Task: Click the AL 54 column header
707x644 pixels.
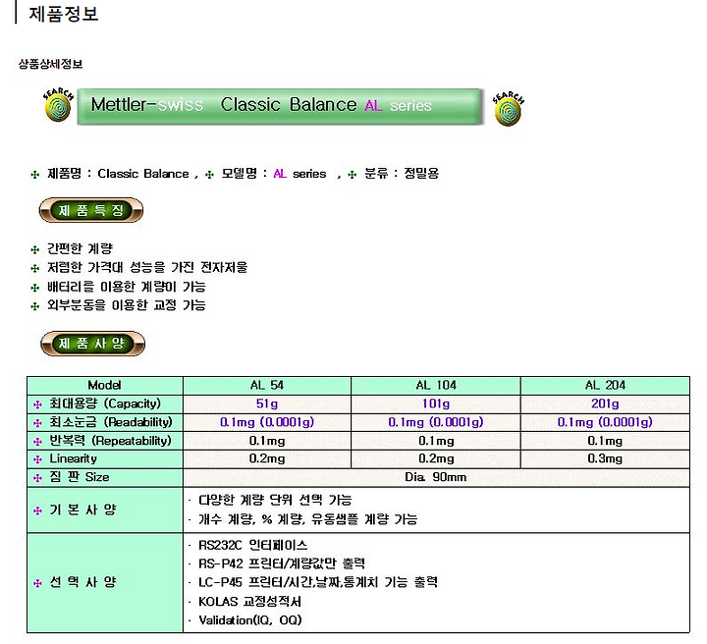Action: coord(267,385)
